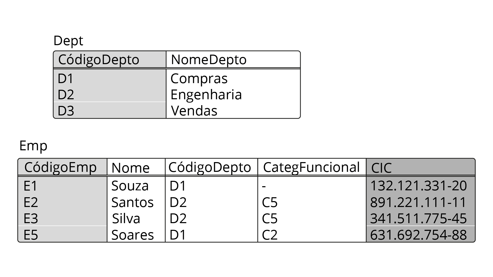Click employee code E1

30,186
